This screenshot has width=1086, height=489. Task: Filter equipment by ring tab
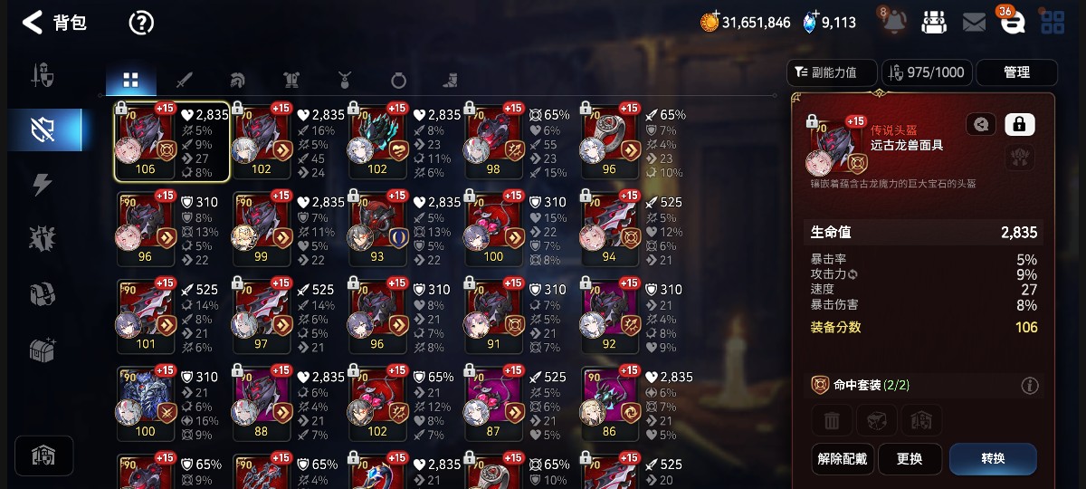398,80
